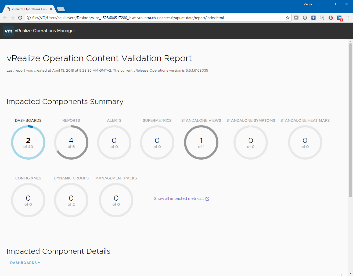Click the vm logo in header
Viewport: 353px width, 276px height.
coord(8,31)
